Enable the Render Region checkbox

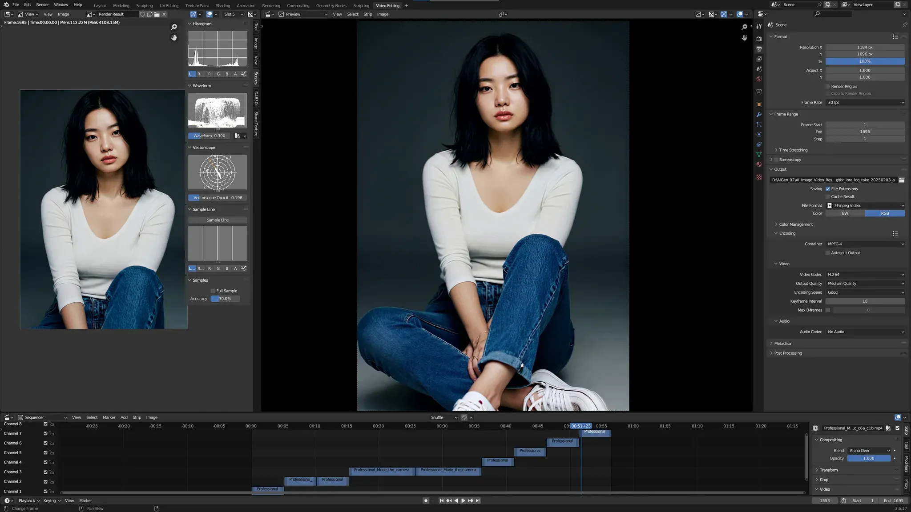pyautogui.click(x=828, y=86)
